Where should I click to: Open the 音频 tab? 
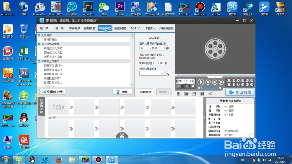tap(59, 28)
